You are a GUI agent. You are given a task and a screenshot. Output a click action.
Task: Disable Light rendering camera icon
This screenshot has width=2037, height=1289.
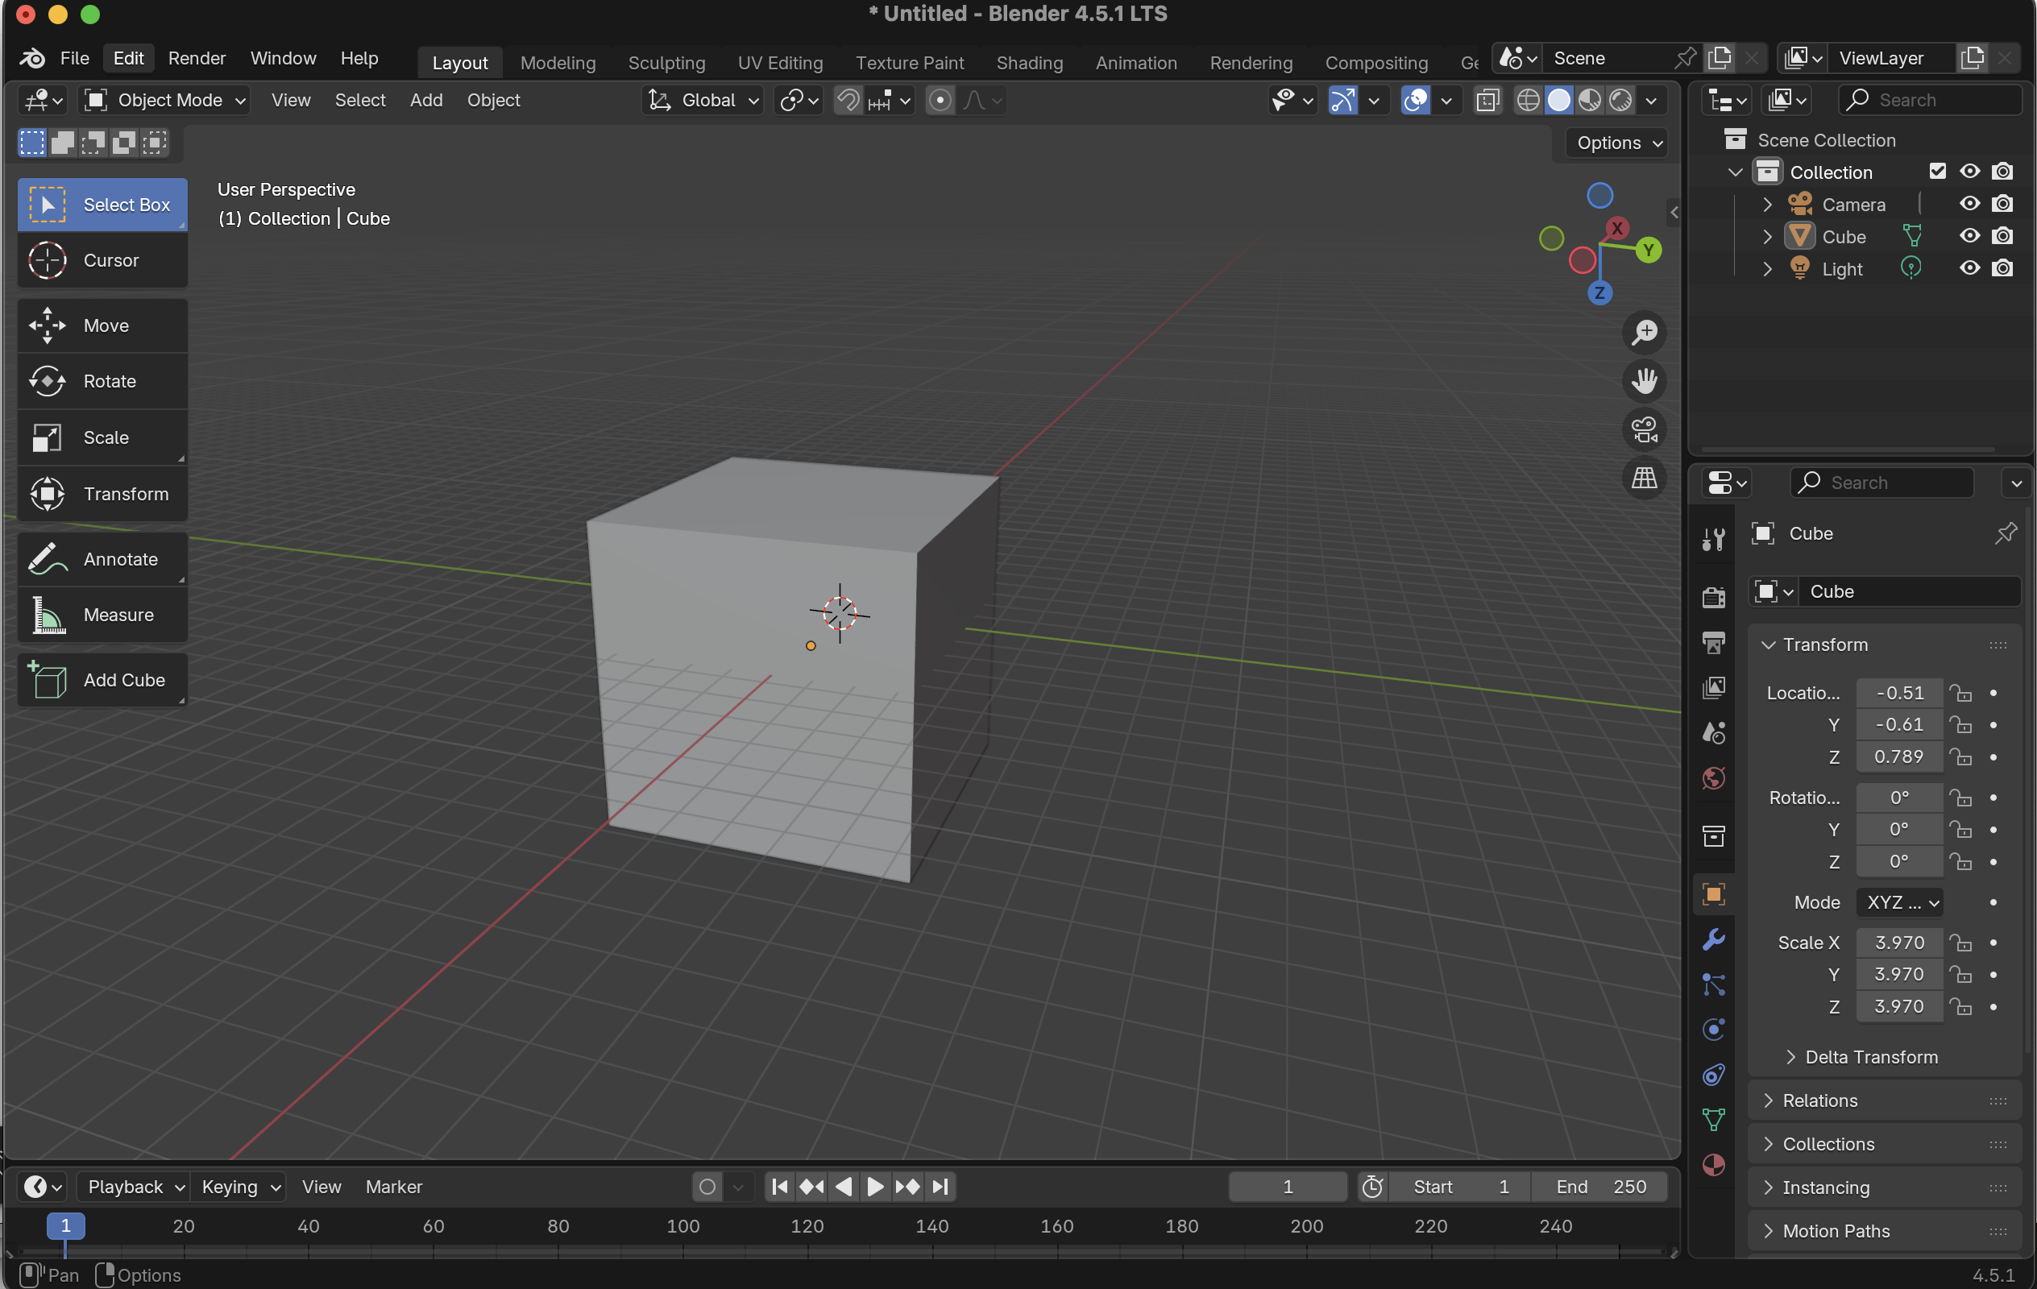pos(2002,268)
